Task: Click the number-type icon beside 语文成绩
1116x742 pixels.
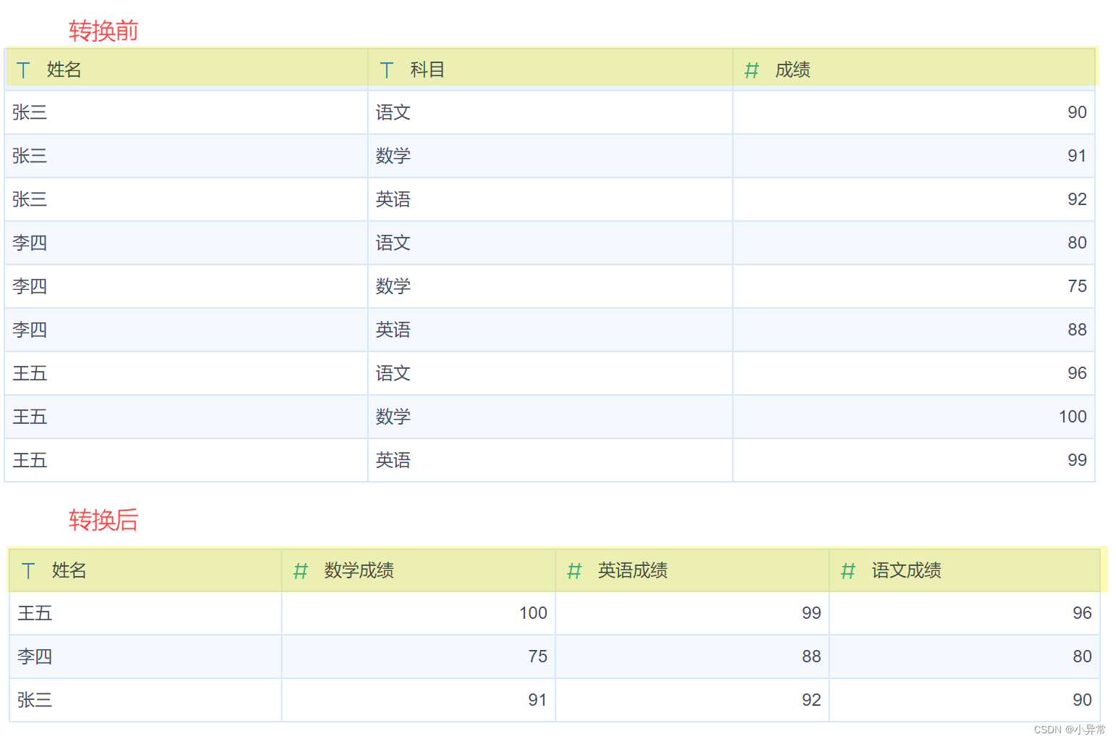Action: (848, 571)
